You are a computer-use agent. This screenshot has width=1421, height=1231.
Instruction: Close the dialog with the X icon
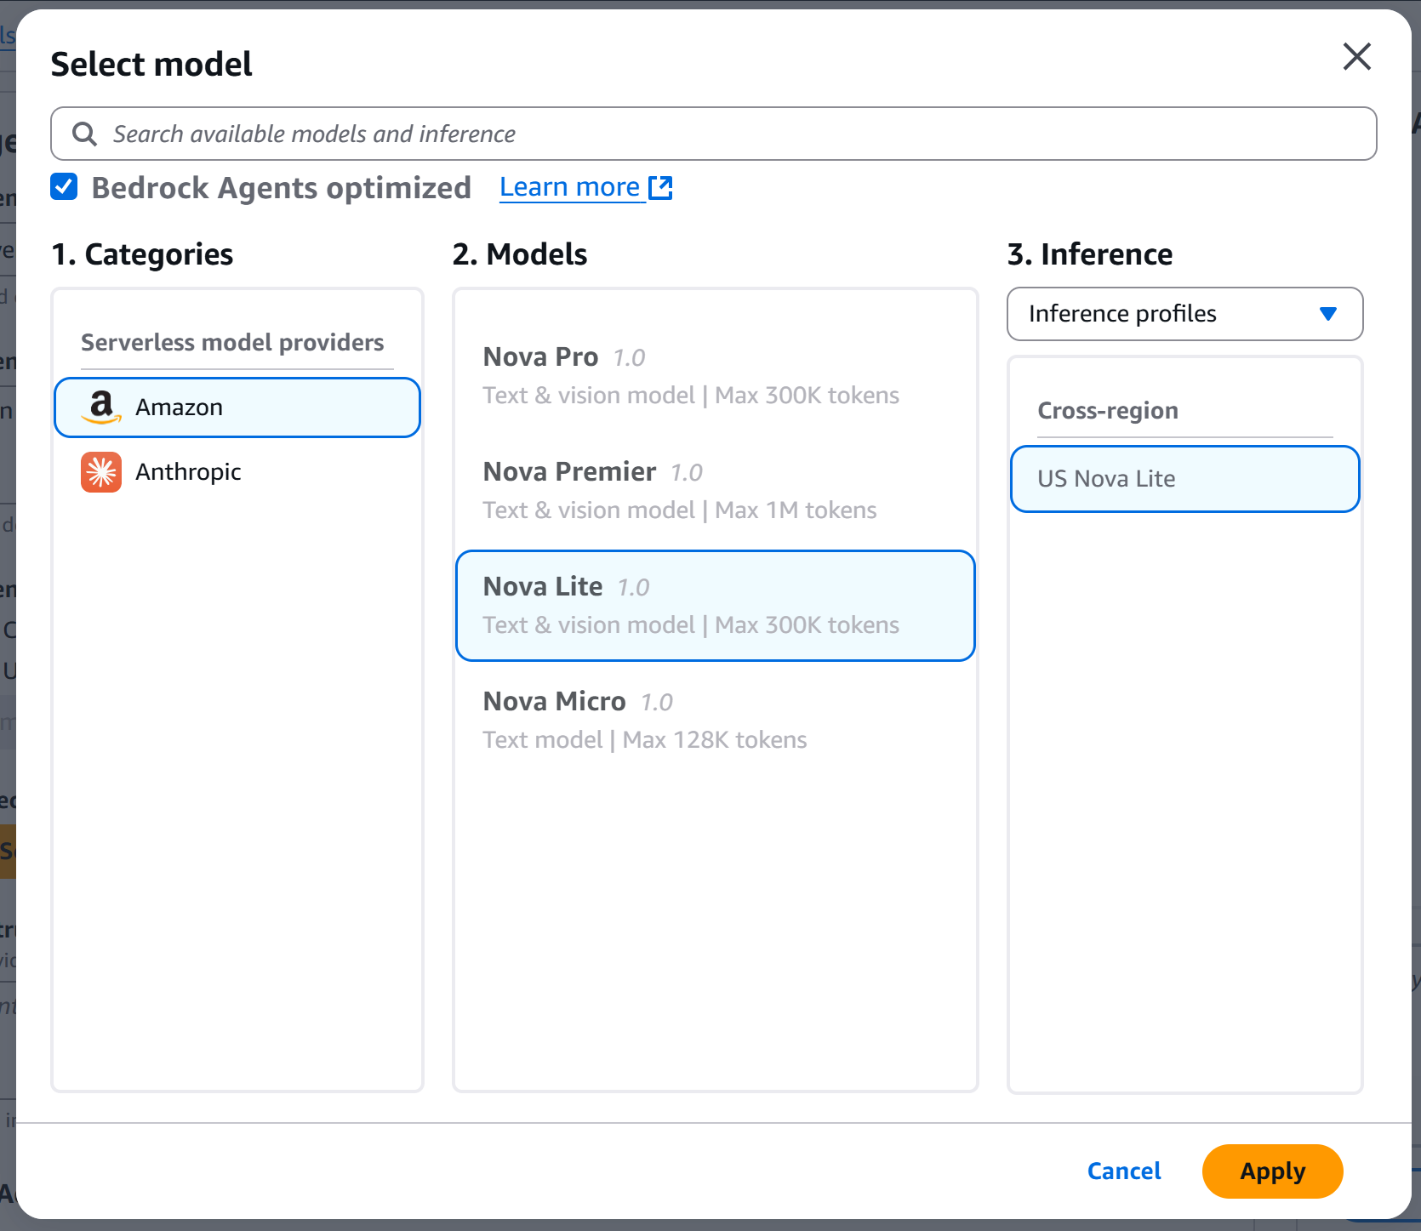[1356, 57]
